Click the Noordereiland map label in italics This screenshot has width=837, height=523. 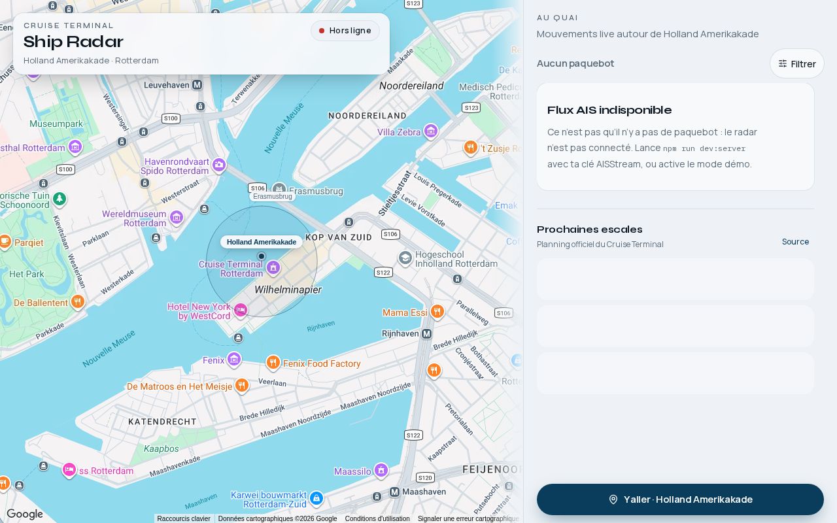411,86
